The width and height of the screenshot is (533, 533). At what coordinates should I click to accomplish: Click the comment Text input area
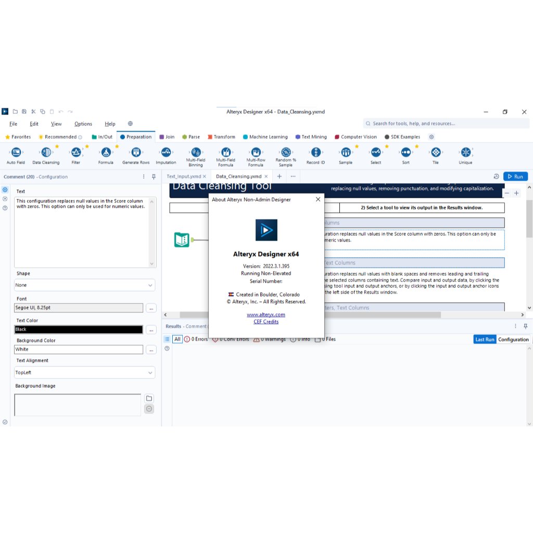82,232
